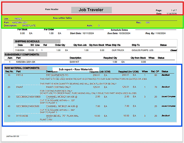
Task: Click the job number 166323
Action: [x=18, y=19]
